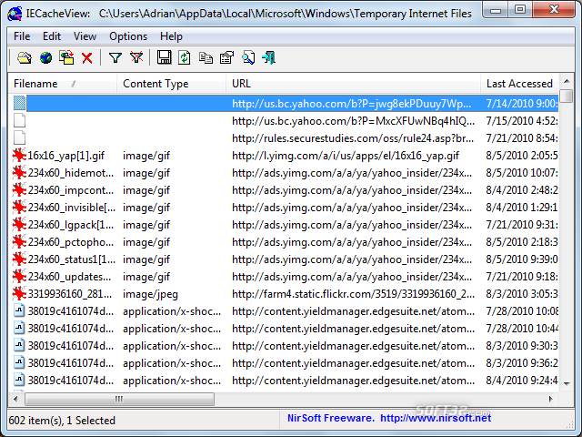Select the 38019c4161074d... row dated 8/3/2010 9:36
Screen dimensions: 582x437
tap(283, 363)
